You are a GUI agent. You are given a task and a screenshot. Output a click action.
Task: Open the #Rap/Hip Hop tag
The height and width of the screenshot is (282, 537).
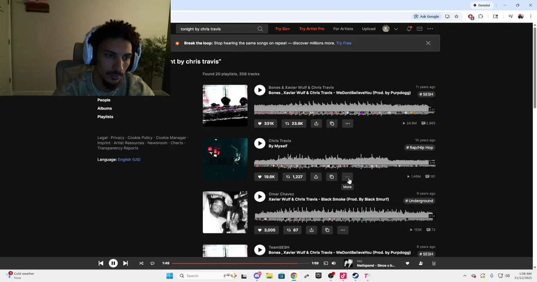tap(419, 148)
